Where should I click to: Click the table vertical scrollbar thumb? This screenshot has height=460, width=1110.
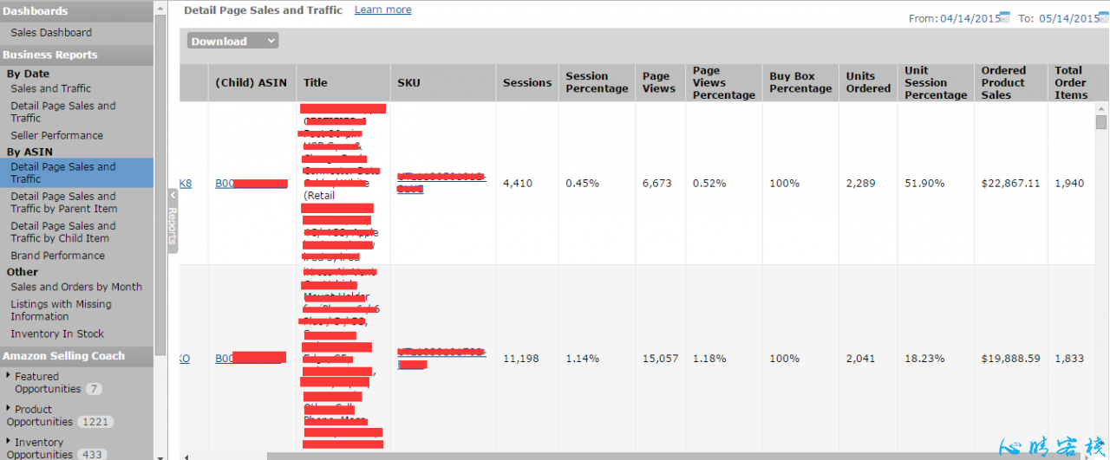1101,122
